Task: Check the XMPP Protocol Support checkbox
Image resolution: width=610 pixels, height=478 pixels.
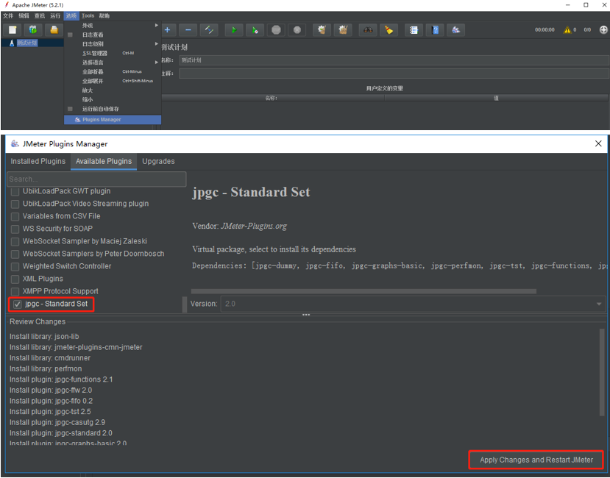Action: click(15, 291)
